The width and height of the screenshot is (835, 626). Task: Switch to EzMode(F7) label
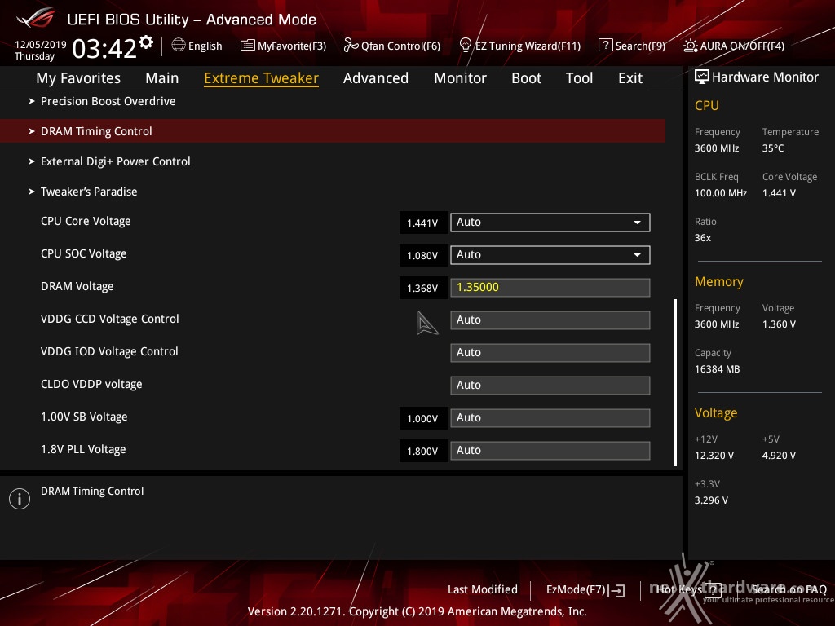[x=576, y=589]
